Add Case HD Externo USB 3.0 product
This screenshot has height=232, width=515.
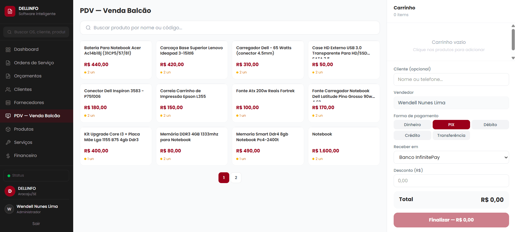[344, 60]
